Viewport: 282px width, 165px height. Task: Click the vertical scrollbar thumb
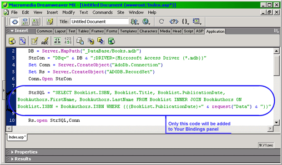pos(276,65)
